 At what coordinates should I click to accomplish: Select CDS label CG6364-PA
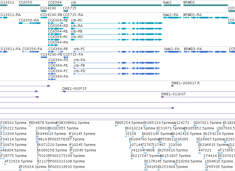58,77
